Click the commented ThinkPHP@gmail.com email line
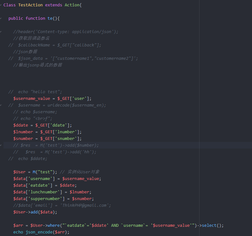This screenshot has height=236, width=252. coord(62,205)
